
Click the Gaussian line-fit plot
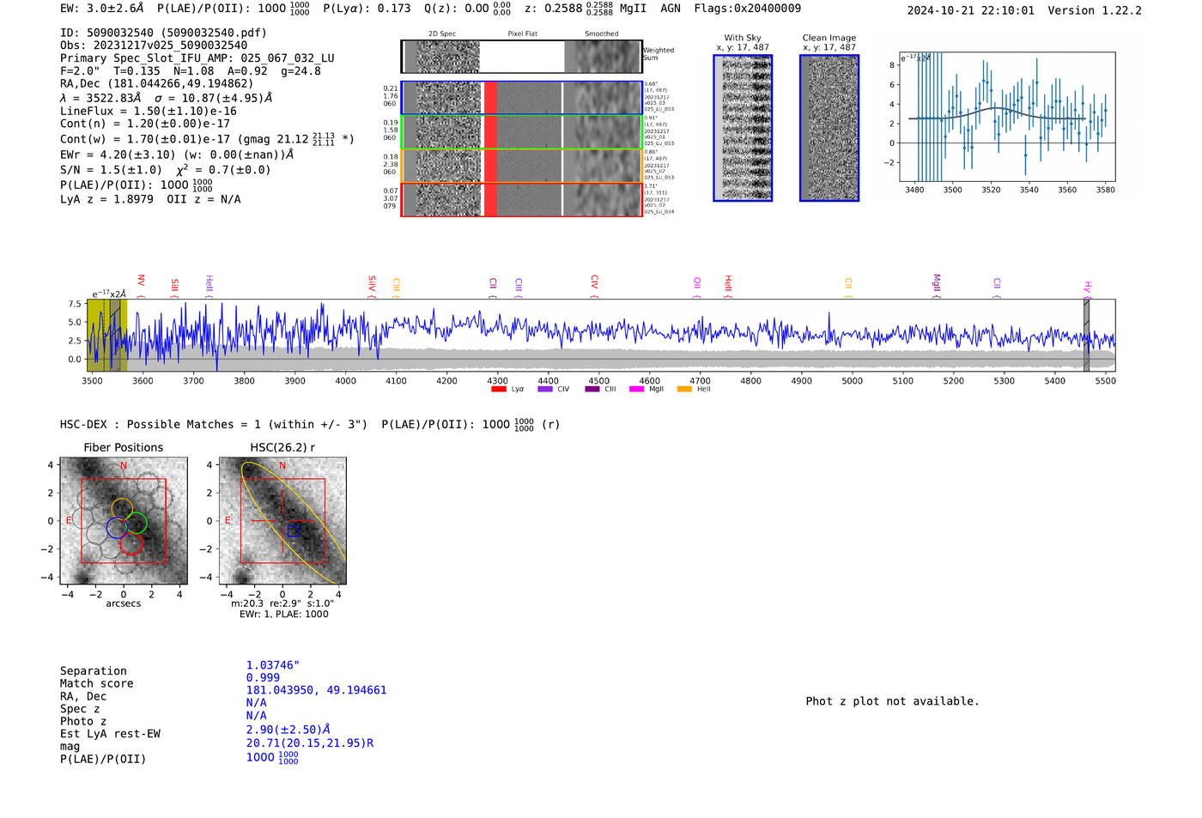click(x=1008, y=117)
